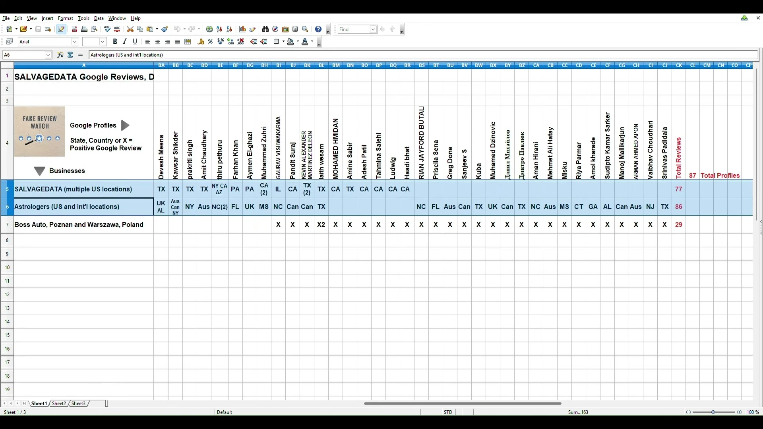Image resolution: width=763 pixels, height=429 pixels.
Task: Click into the Find toolbar field
Action: 354,29
